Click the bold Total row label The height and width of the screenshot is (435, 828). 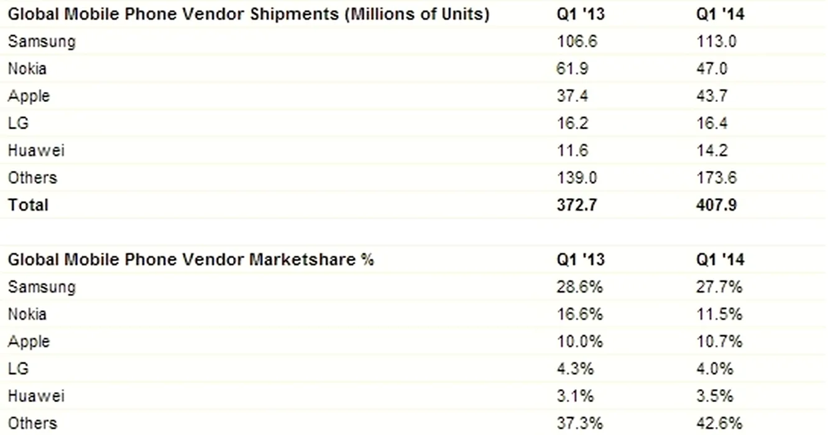(28, 205)
